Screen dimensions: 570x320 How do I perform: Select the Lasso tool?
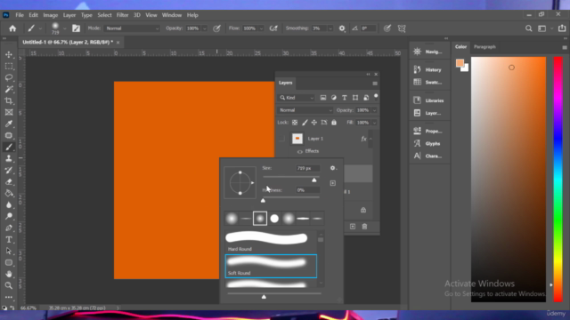[9, 77]
